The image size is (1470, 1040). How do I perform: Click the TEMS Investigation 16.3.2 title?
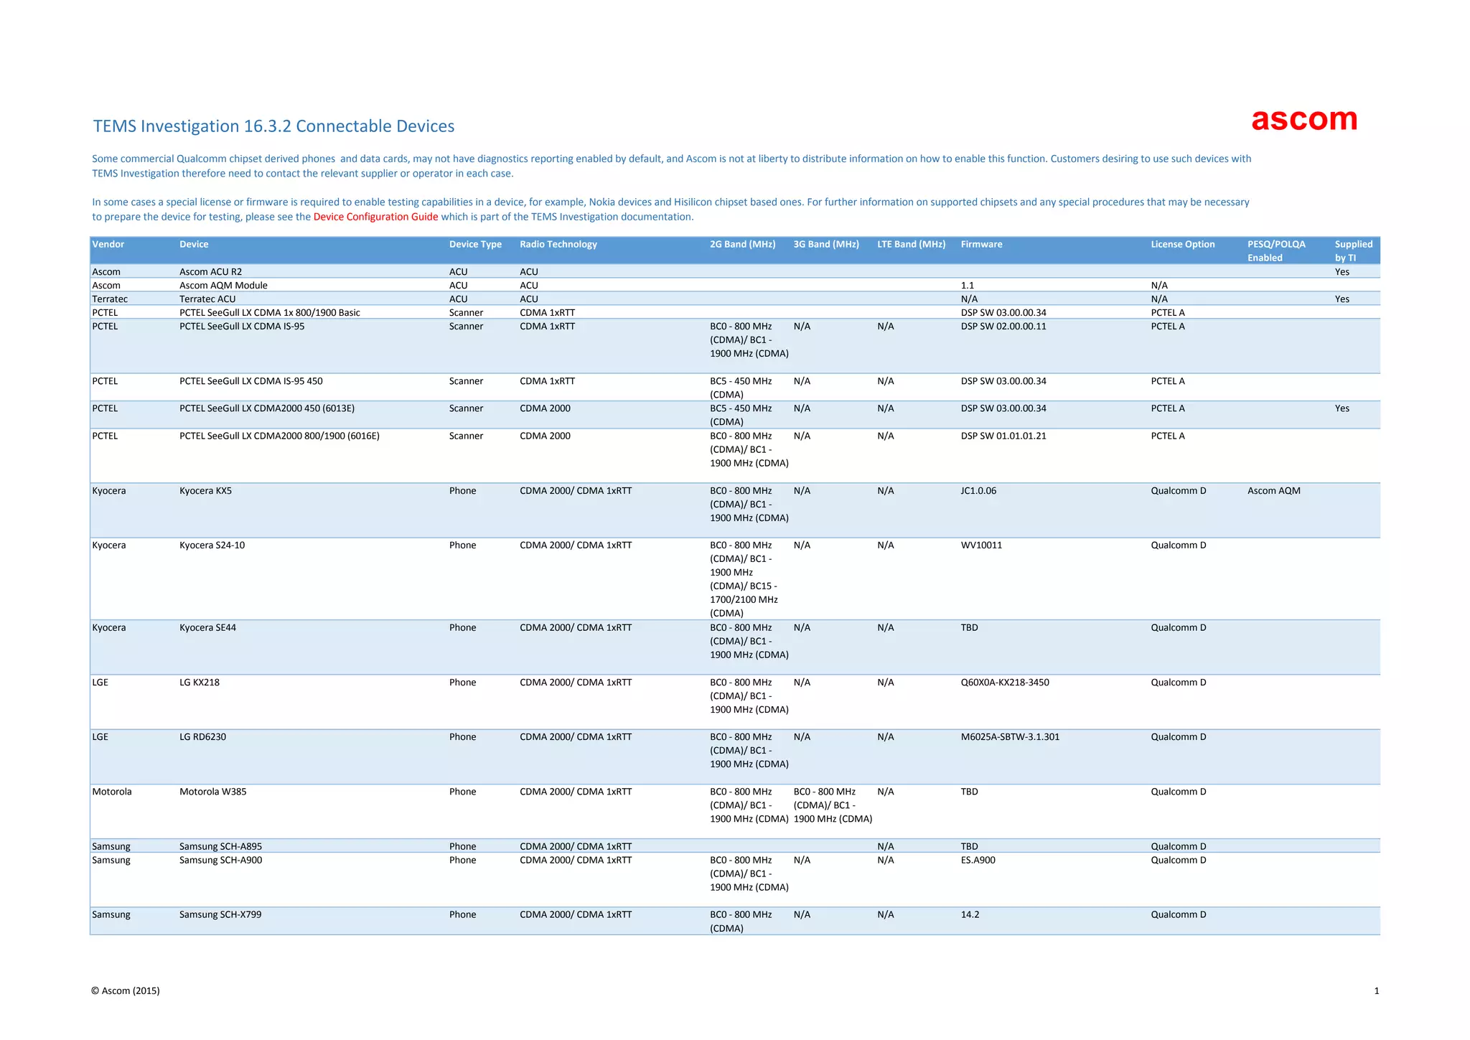pyautogui.click(x=273, y=126)
